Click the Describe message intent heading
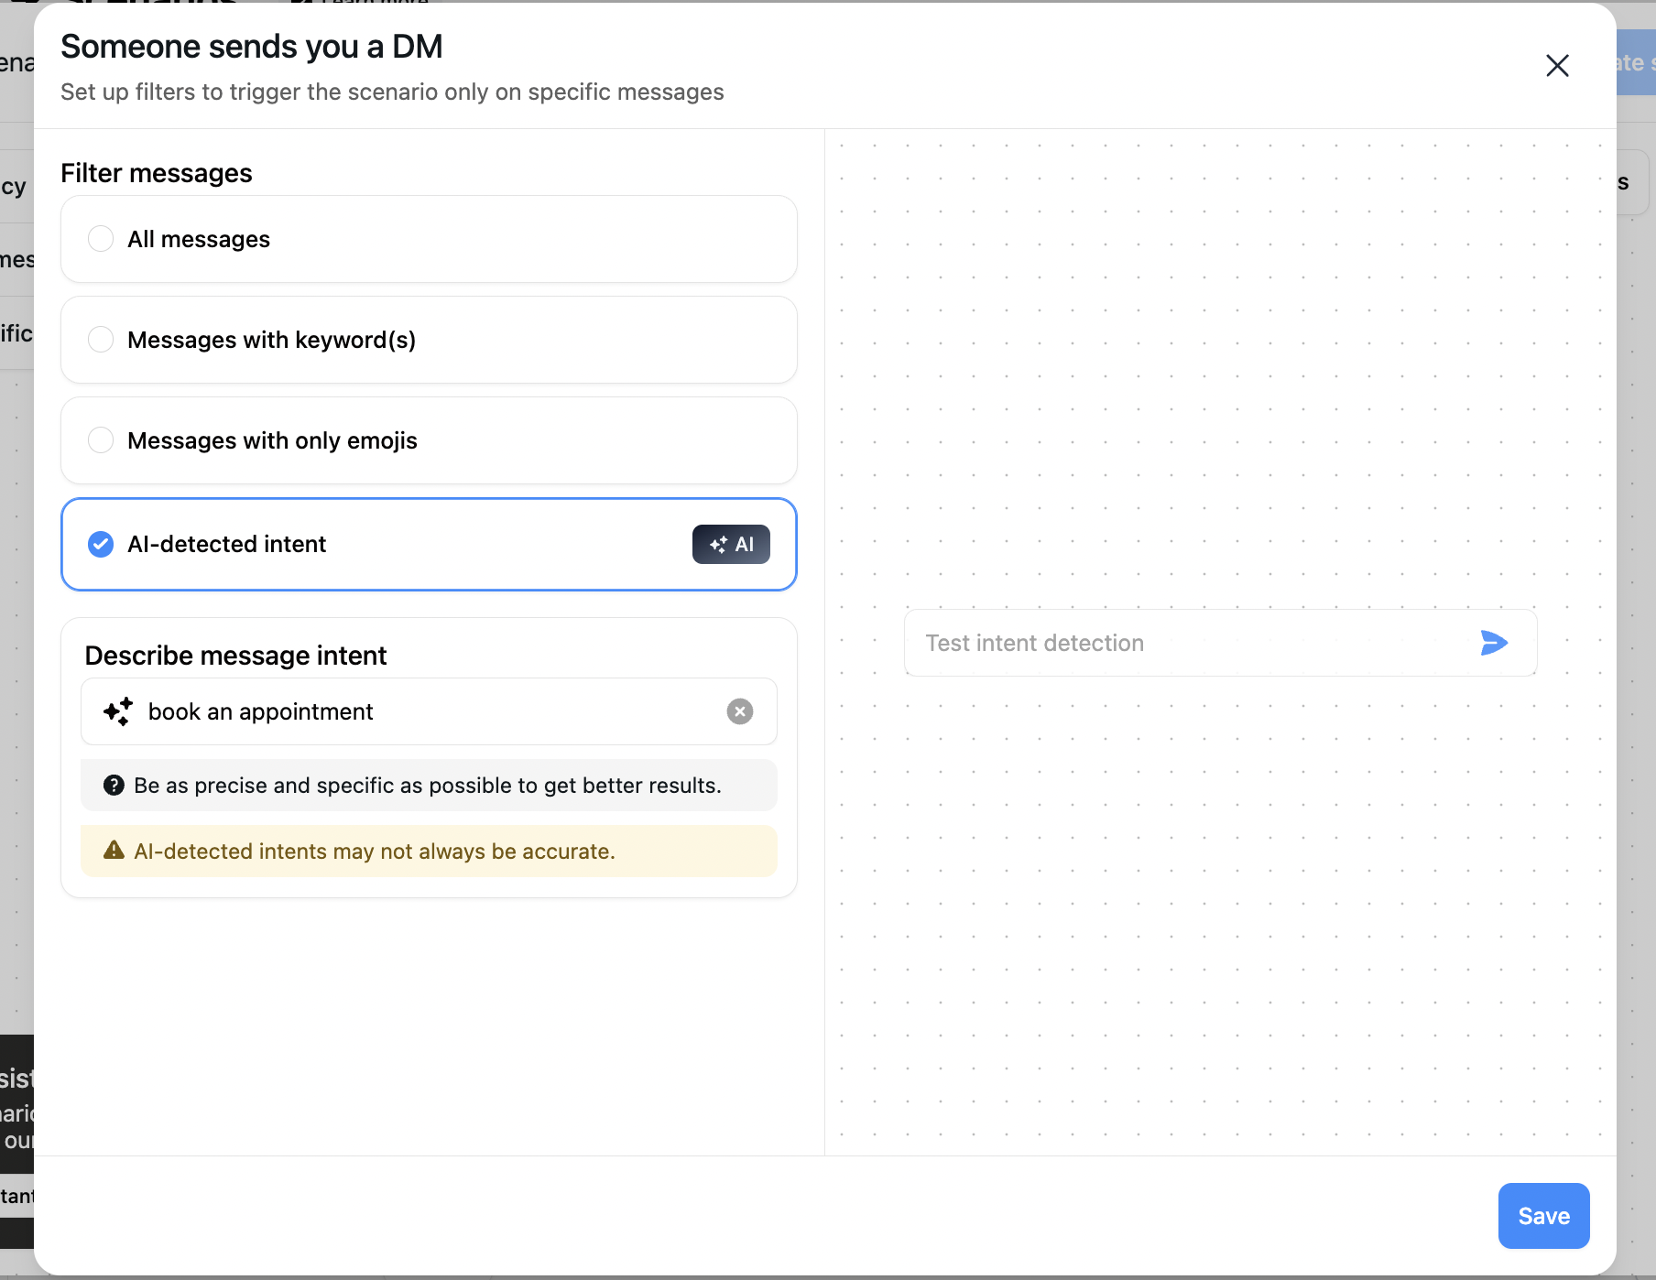Viewport: 1656px width, 1280px height. click(x=235, y=656)
